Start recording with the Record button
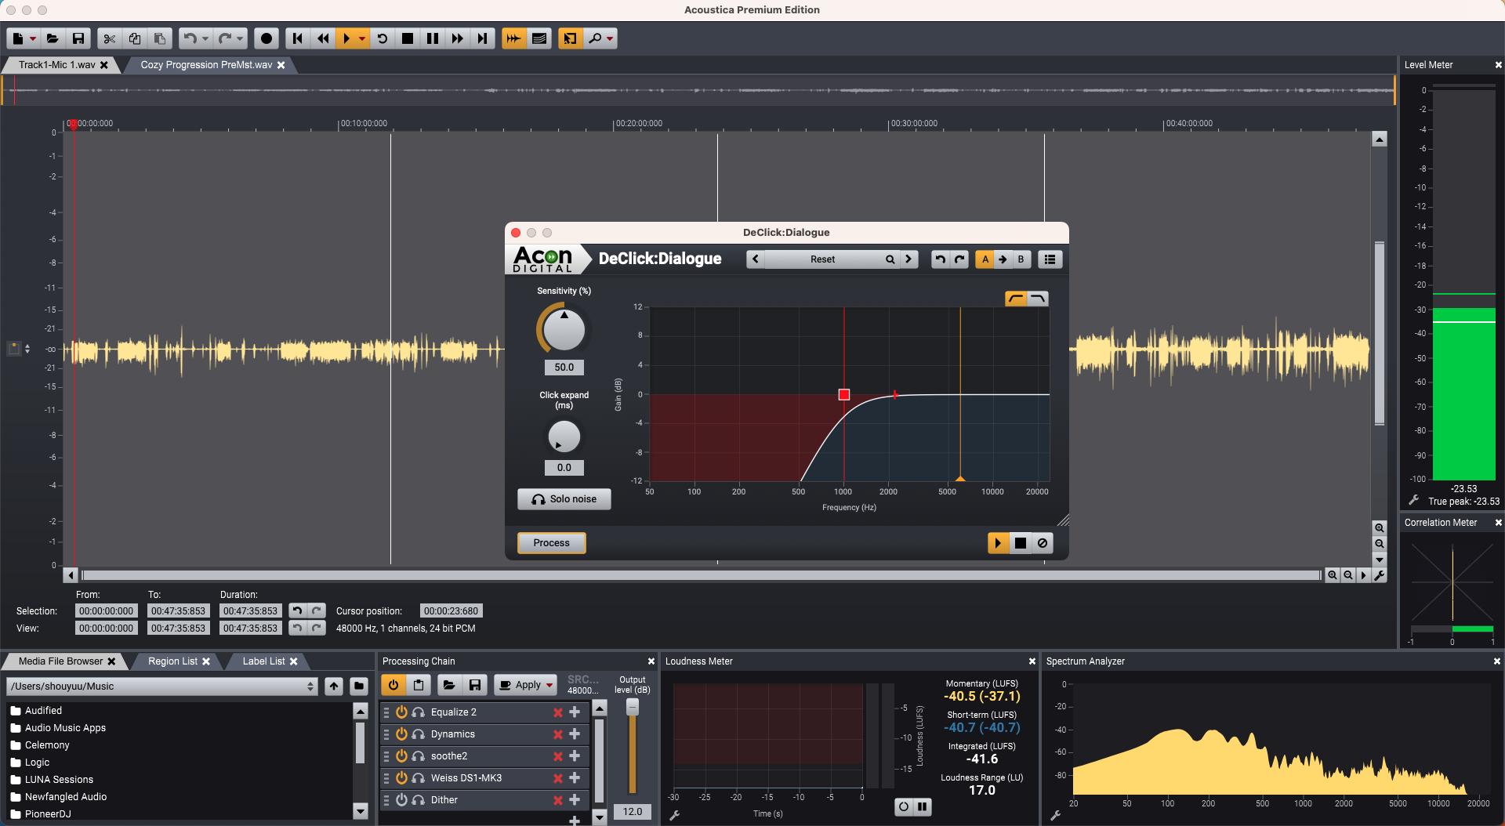Viewport: 1505px width, 826px height. click(x=267, y=38)
